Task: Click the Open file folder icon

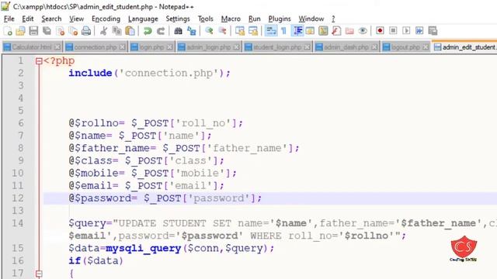Action: (21, 31)
